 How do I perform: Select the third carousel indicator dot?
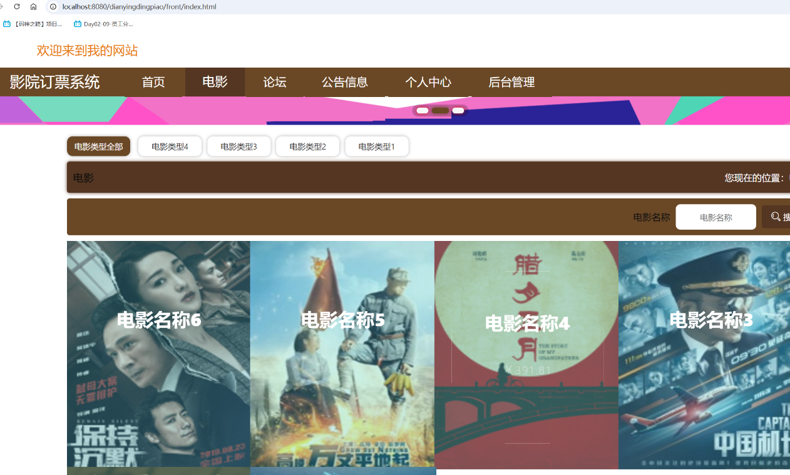coord(458,111)
